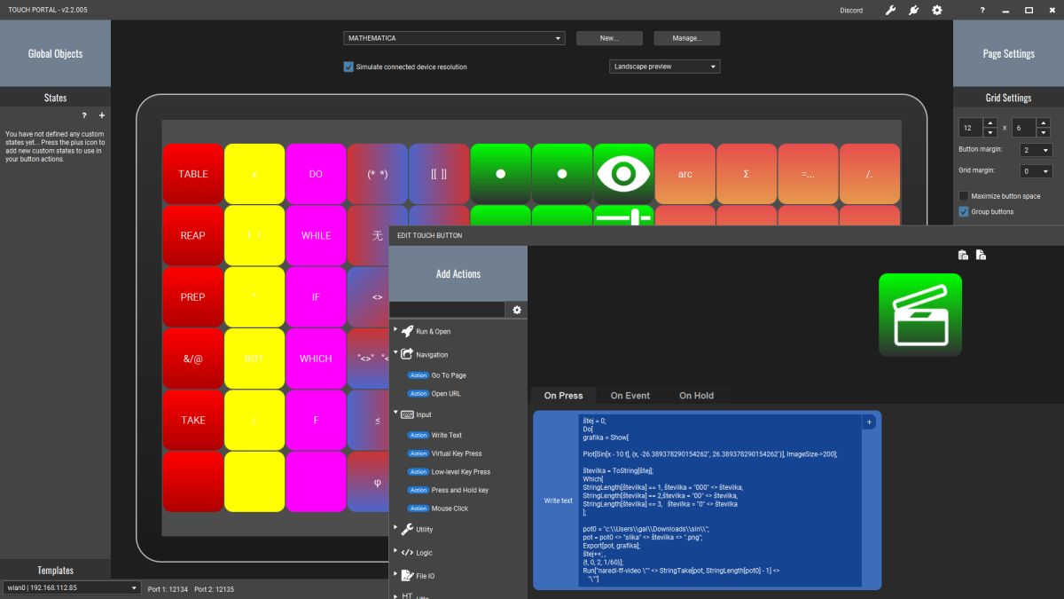The height and width of the screenshot is (599, 1064).
Task: Click the green eye button on grid
Action: coord(623,174)
